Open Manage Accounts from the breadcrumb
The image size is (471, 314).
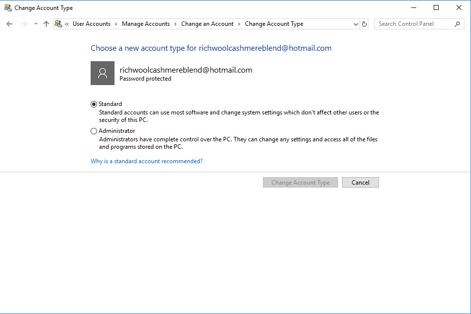[145, 23]
